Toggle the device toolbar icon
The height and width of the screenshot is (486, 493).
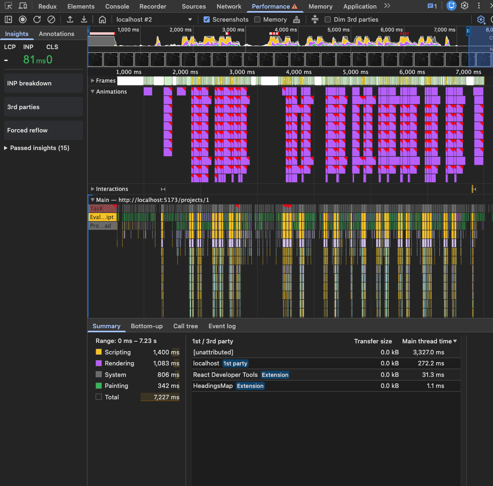pos(23,6)
